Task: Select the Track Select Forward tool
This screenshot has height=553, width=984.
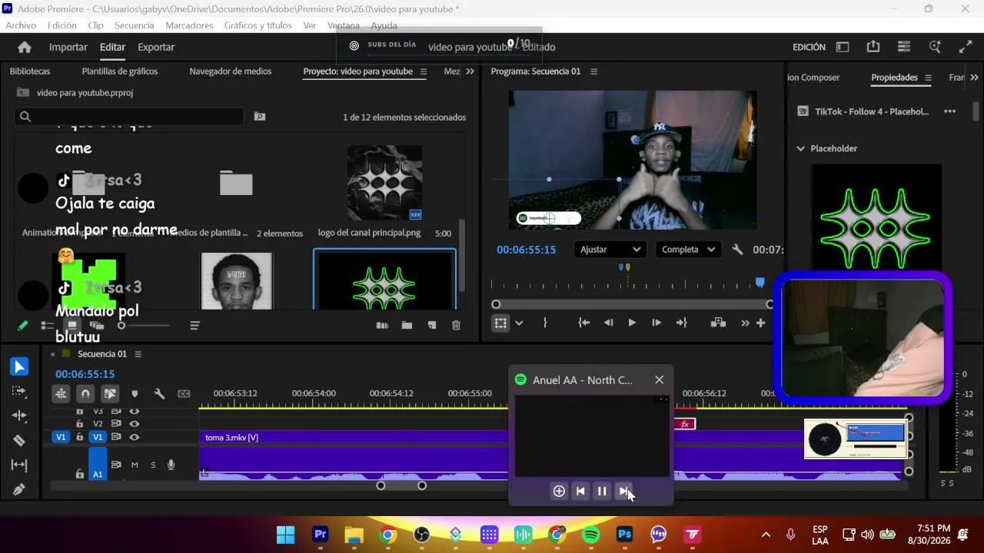Action: [19, 392]
